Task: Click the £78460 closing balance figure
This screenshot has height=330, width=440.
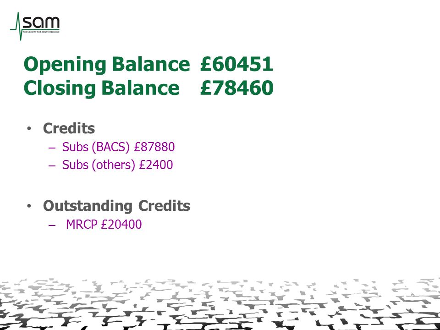Action: tap(237, 88)
